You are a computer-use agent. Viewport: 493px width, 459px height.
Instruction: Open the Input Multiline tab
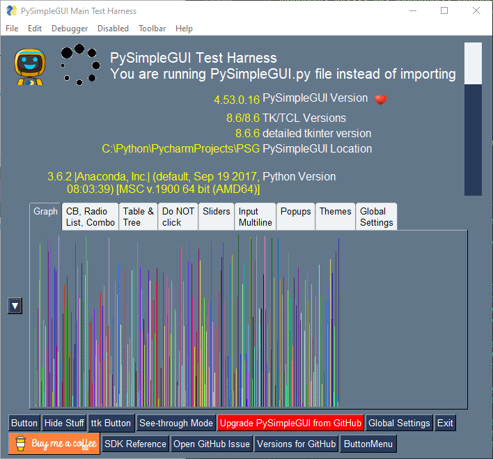pyautogui.click(x=255, y=217)
